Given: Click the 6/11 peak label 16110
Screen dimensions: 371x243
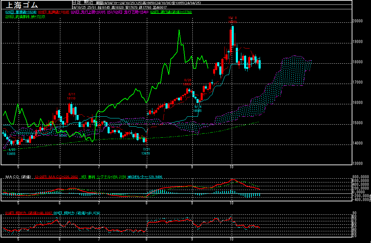Looking at the screenshot, I should click(71, 98).
